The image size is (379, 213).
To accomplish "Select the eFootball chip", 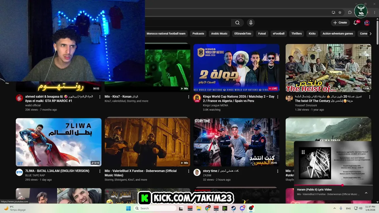I will tap(279, 33).
